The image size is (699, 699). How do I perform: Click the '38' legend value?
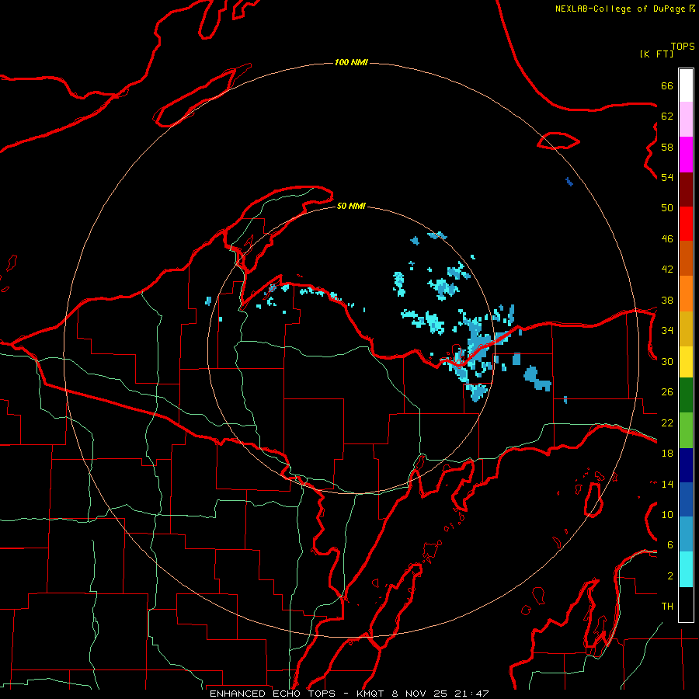[667, 301]
